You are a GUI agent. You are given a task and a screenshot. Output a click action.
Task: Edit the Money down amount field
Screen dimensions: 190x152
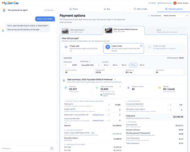tap(71, 65)
